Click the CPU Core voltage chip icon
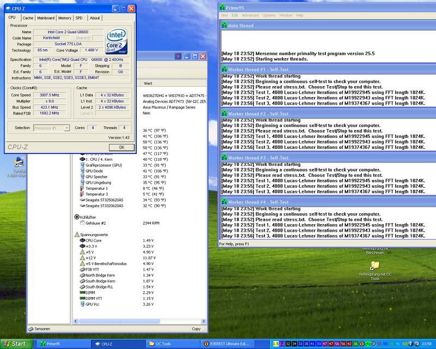This screenshot has width=436, height=349. tap(82, 240)
